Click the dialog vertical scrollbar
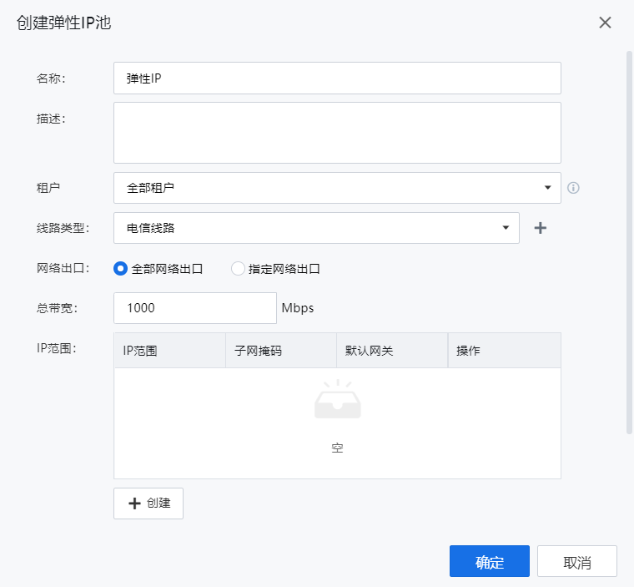The width and height of the screenshot is (634, 587). [x=629, y=243]
